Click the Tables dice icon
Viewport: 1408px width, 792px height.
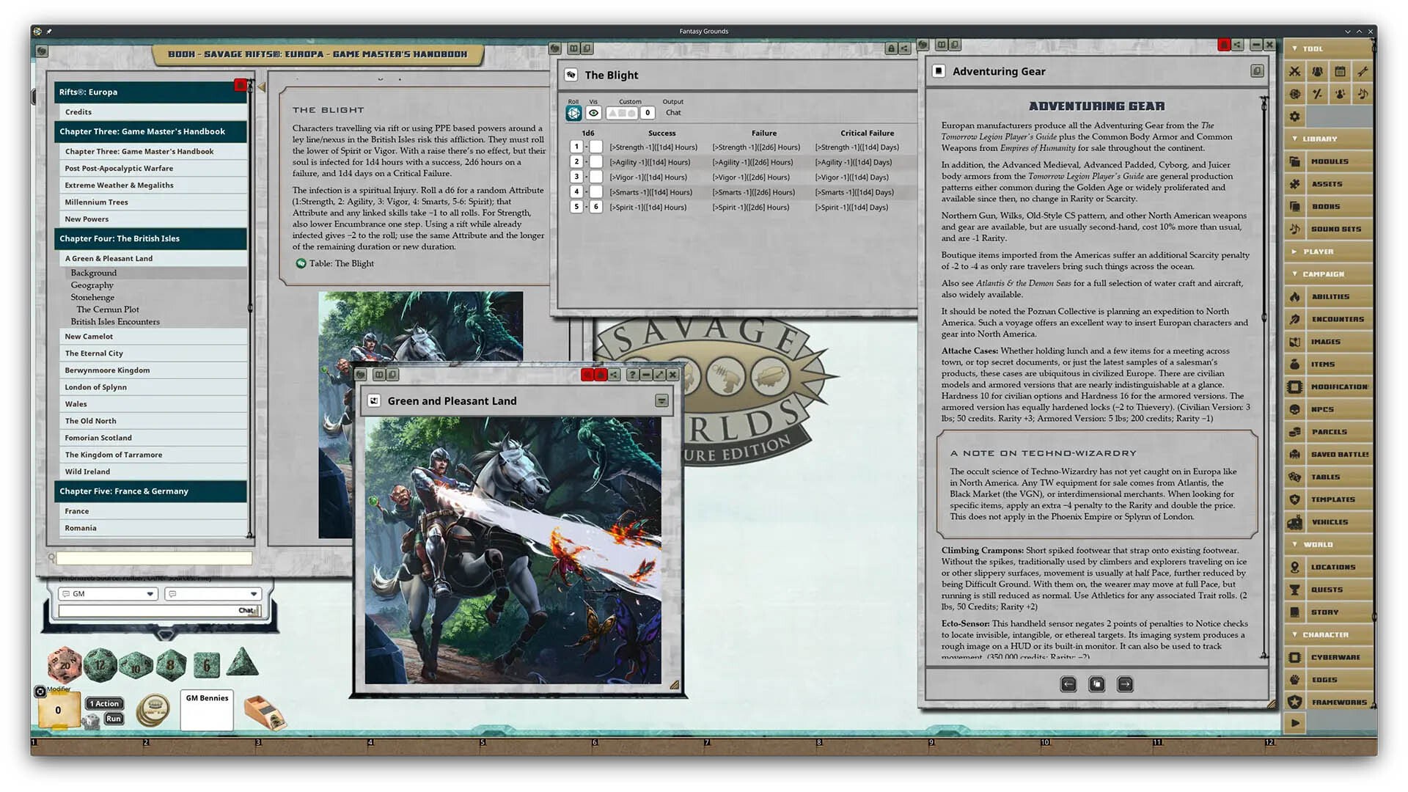[1295, 477]
